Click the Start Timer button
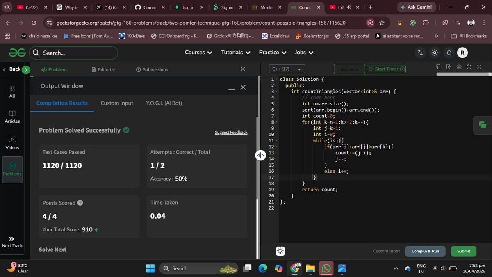The height and width of the screenshot is (277, 492). point(386,69)
